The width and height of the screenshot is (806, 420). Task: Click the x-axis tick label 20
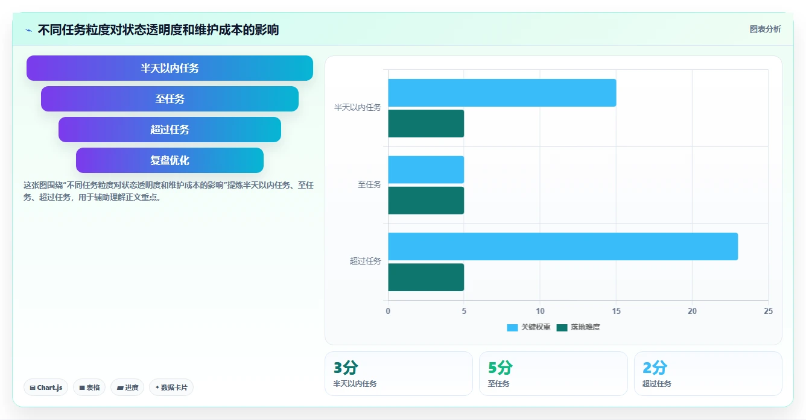click(x=692, y=311)
